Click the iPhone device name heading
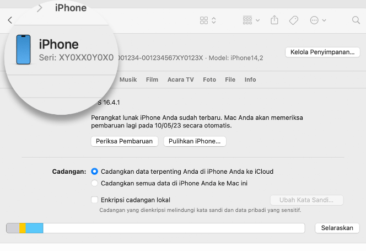This screenshot has height=251, width=366. pos(59,44)
